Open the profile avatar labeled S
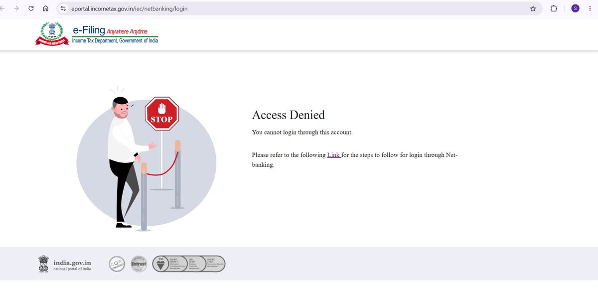The image size is (598, 288). 575,8
